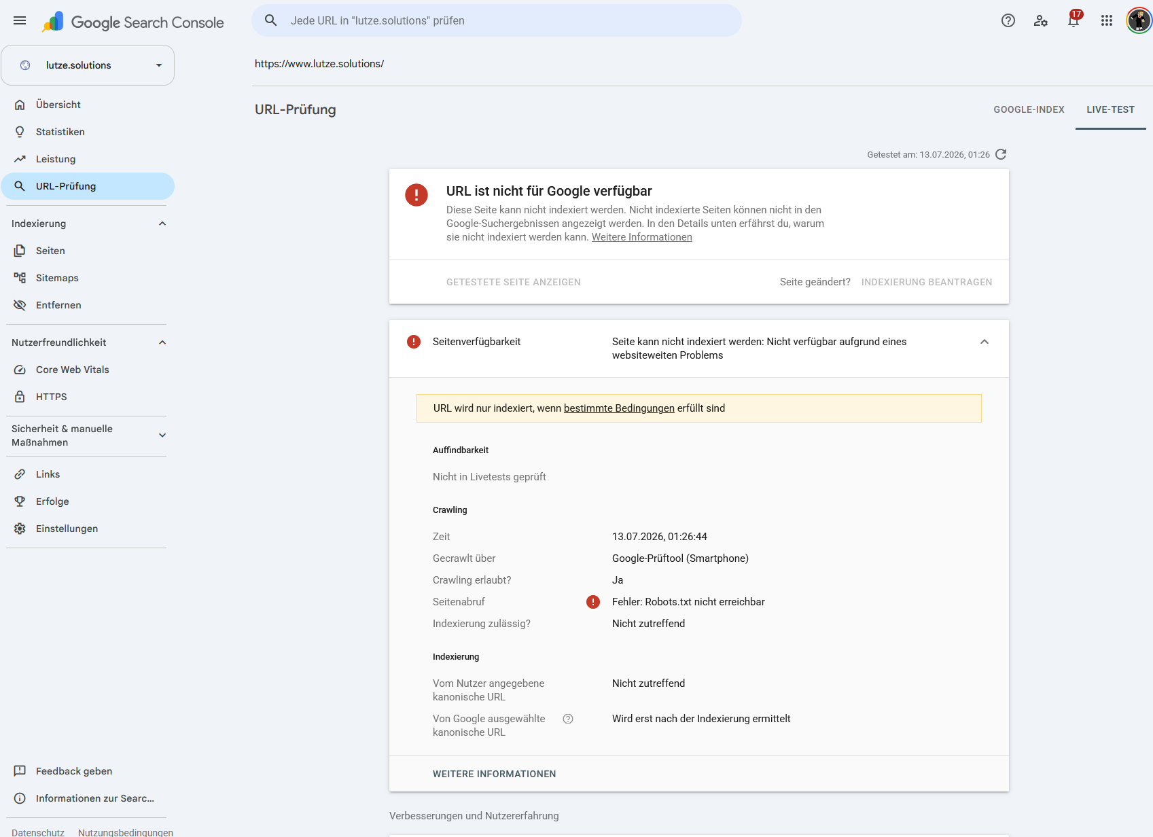
Task: Collapse the Indexierung sidebar section
Action: click(x=162, y=224)
